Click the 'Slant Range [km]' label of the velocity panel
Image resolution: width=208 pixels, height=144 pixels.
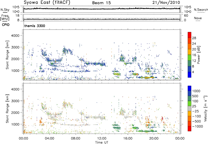(x=7, y=109)
